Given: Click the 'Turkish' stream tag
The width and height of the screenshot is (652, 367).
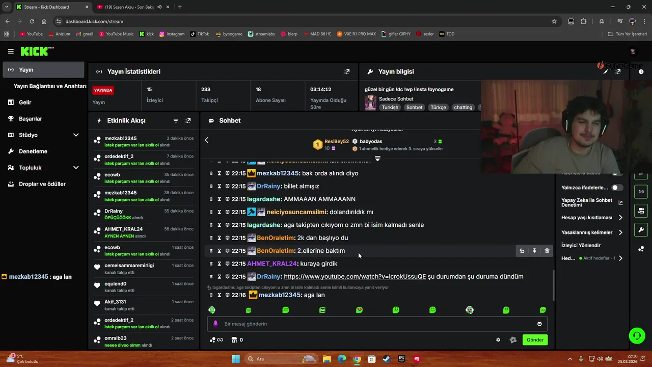Looking at the screenshot, I should pyautogui.click(x=390, y=108).
